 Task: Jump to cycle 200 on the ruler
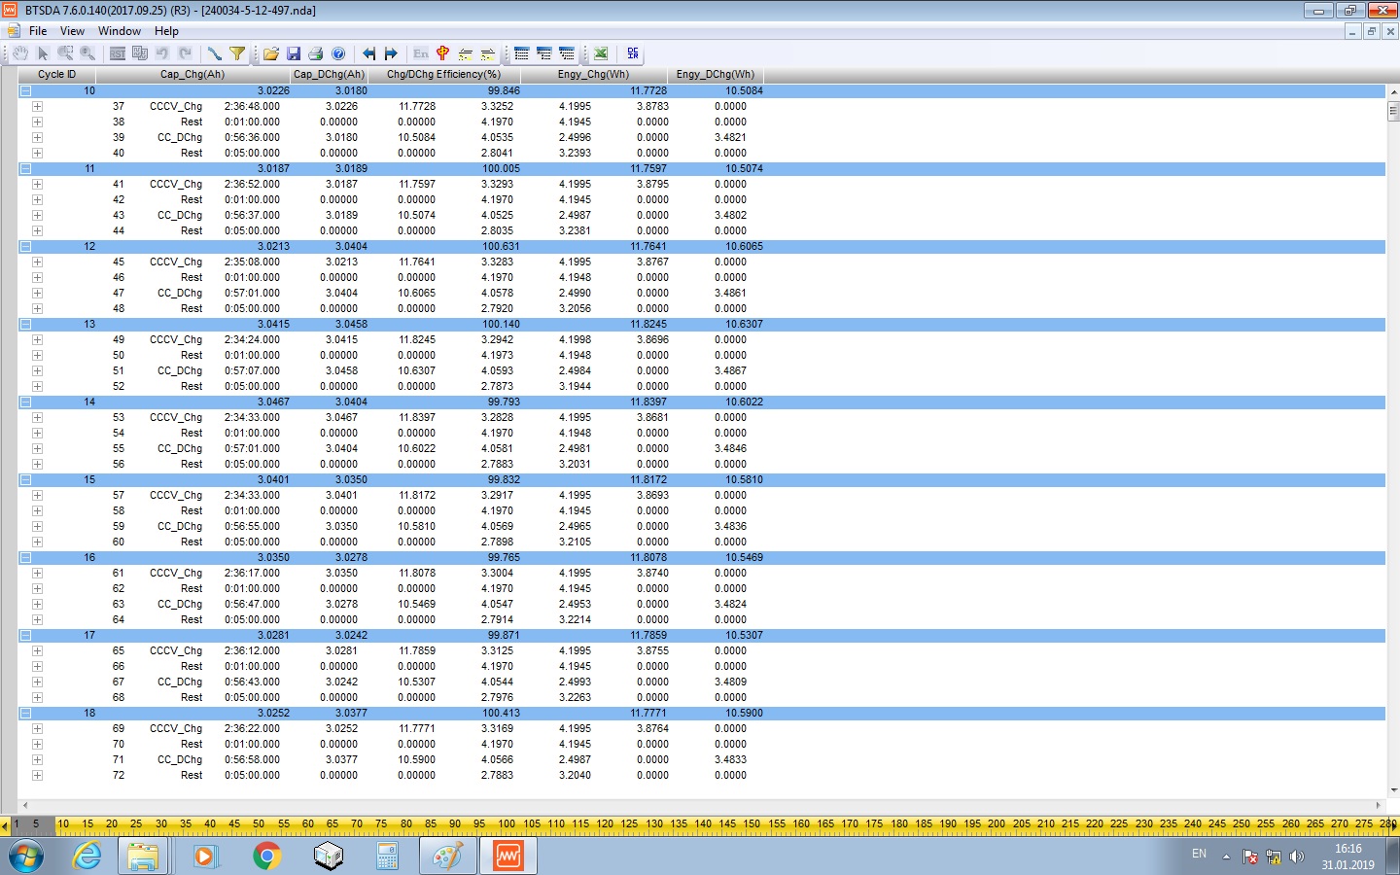(x=997, y=824)
